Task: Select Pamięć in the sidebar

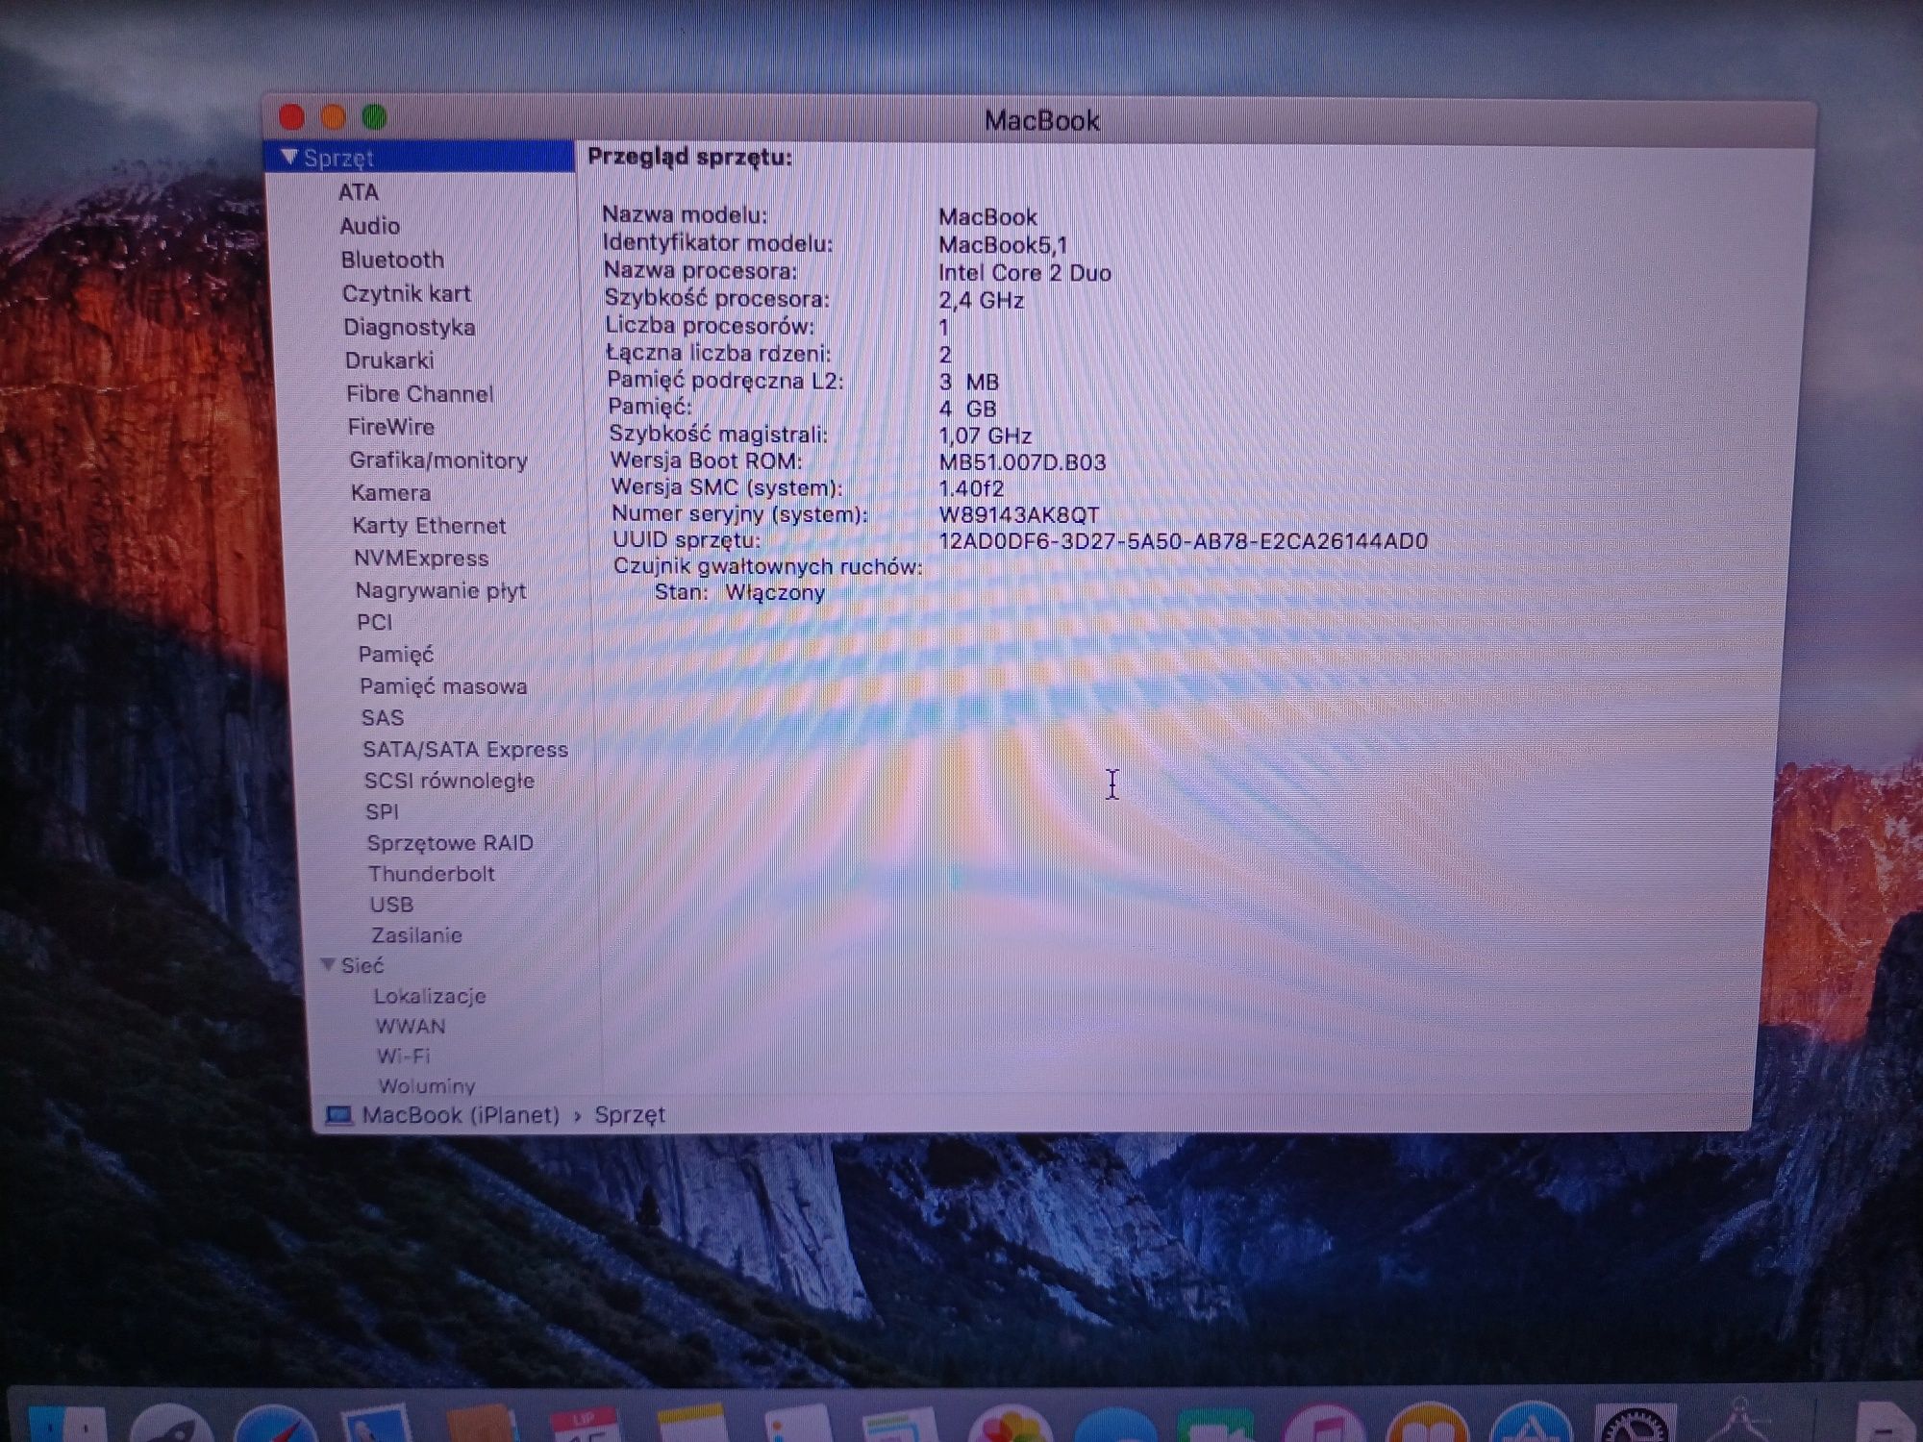Action: (395, 655)
